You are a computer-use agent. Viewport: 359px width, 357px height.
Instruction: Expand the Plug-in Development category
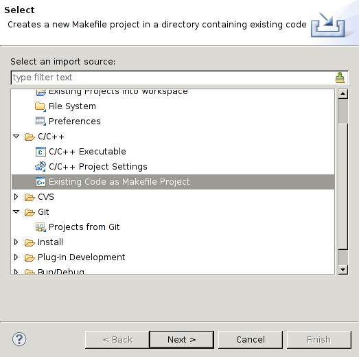[x=16, y=257]
